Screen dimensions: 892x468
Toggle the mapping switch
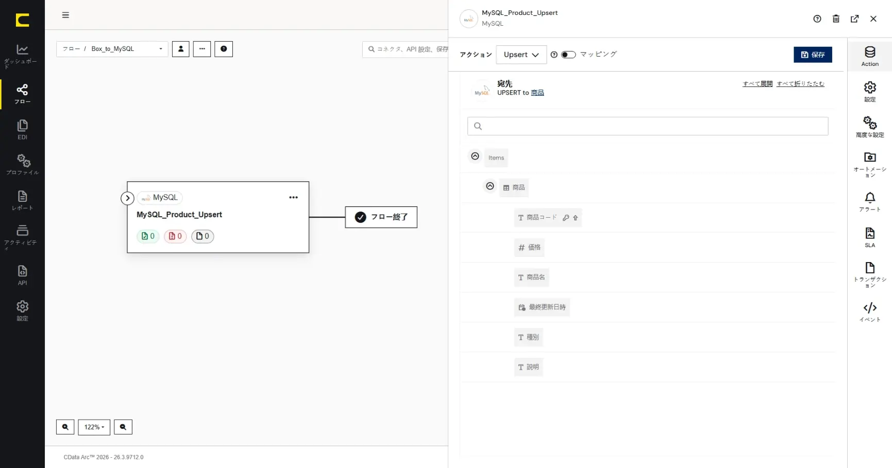tap(568, 55)
